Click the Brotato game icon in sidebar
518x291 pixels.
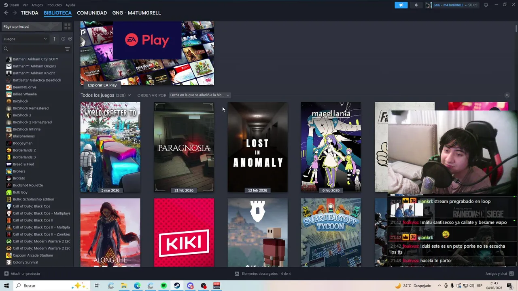tap(9, 178)
